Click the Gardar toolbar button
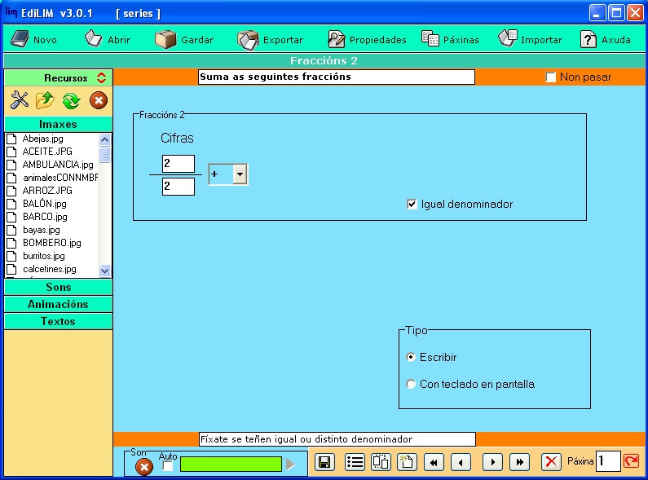 click(185, 39)
